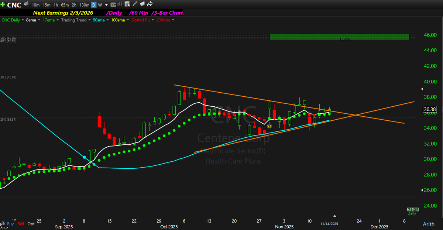
Task: Click the 11/14/2025 current date label
Action: pos(329,224)
